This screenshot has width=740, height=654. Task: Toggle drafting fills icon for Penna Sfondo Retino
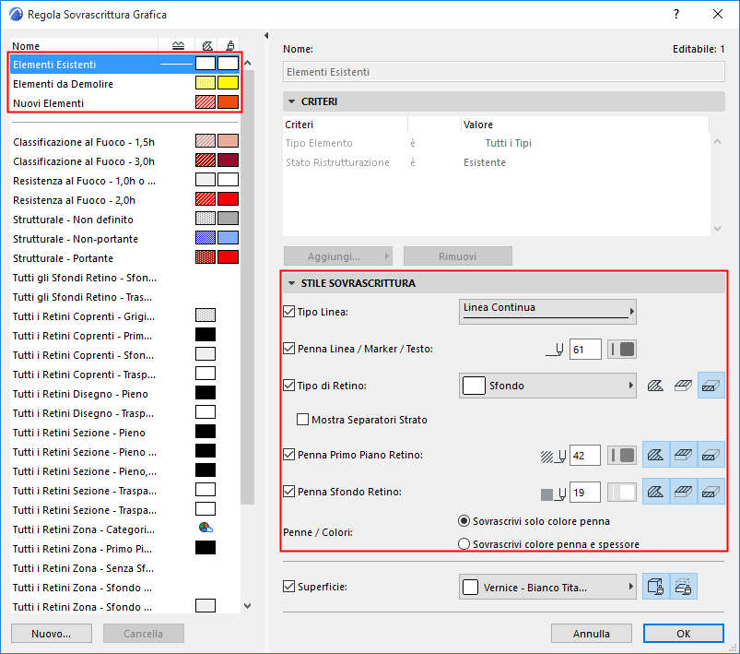[x=655, y=492]
